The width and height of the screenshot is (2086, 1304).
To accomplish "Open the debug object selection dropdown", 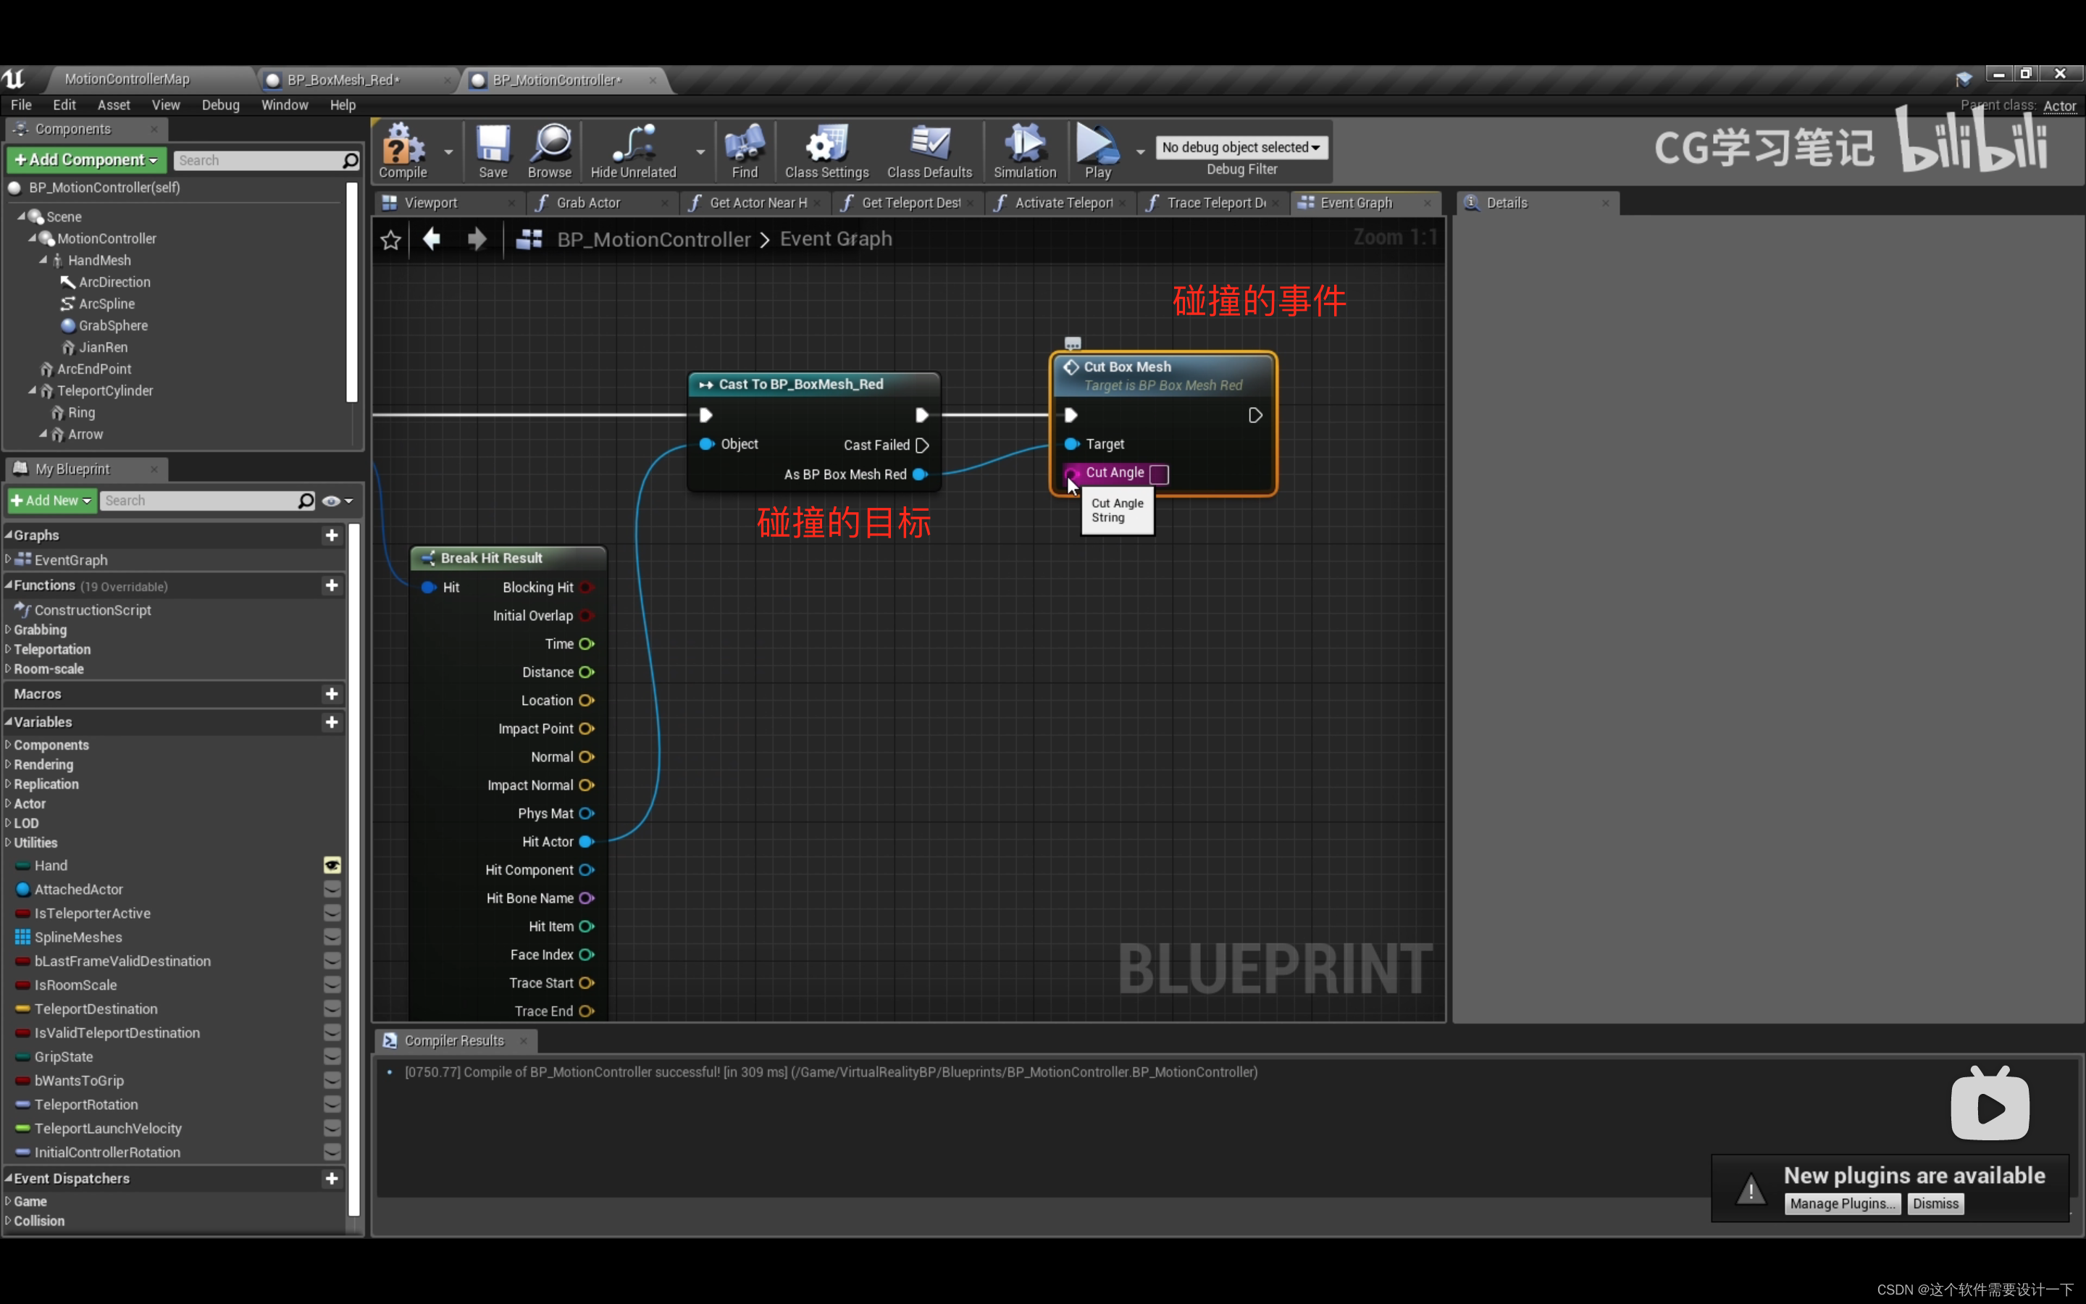I will [x=1241, y=148].
